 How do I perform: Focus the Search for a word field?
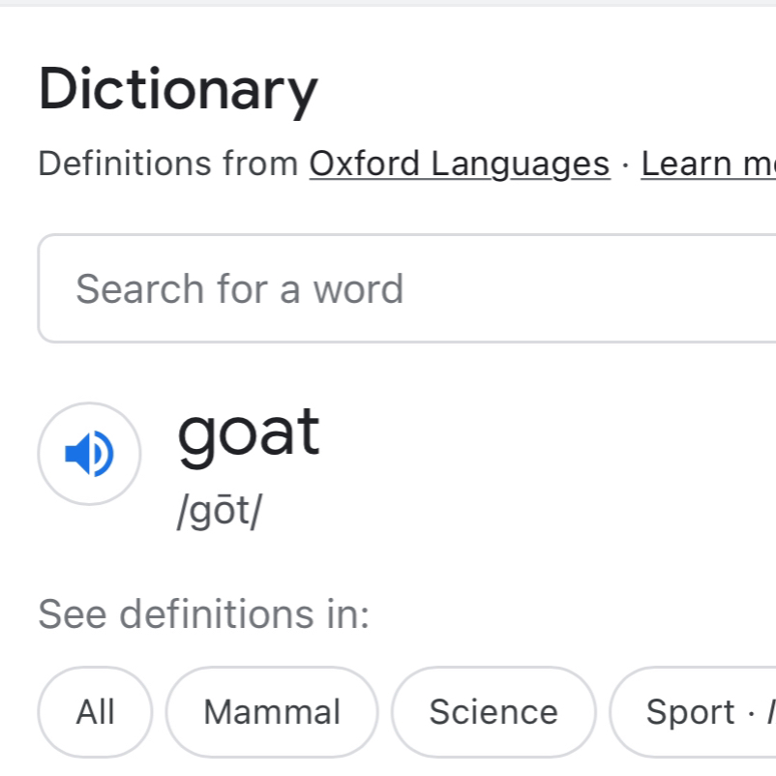pyautogui.click(x=406, y=288)
